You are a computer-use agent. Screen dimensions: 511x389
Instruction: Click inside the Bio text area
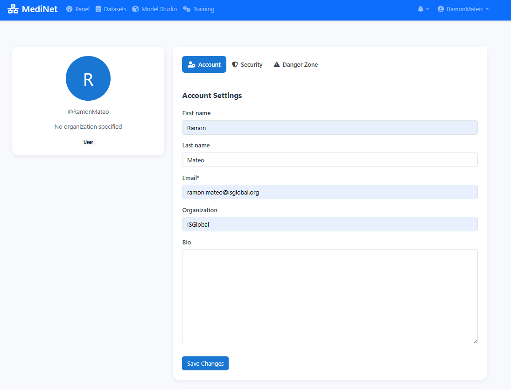pyautogui.click(x=329, y=296)
